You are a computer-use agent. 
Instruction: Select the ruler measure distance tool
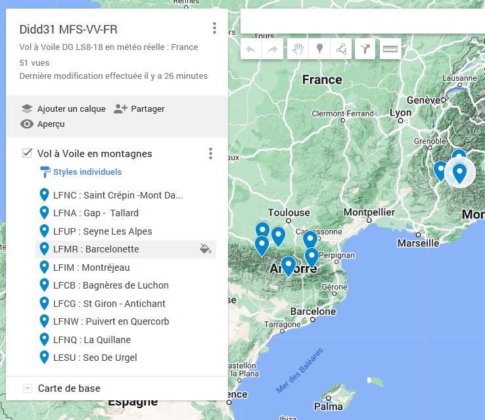pos(390,49)
